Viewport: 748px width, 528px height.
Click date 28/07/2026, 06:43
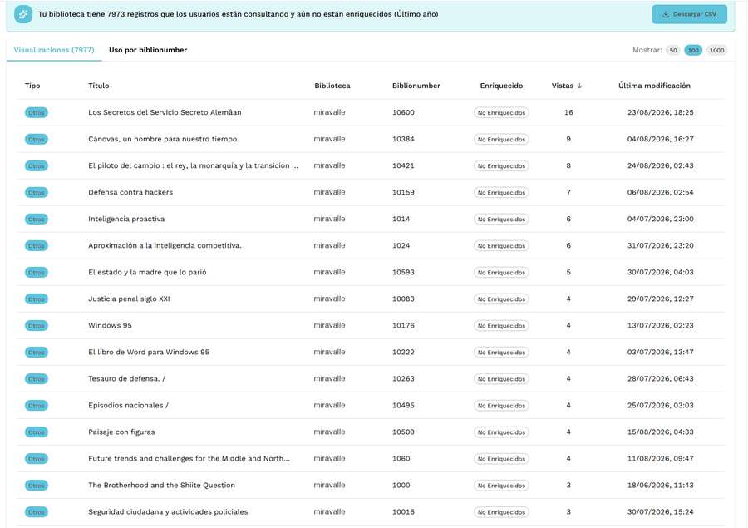660,379
